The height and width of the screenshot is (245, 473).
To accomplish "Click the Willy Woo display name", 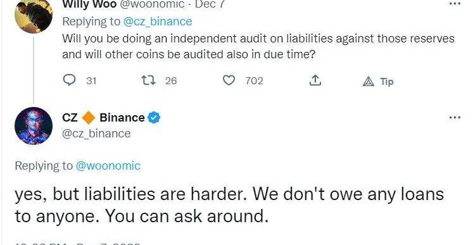I will [x=89, y=4].
